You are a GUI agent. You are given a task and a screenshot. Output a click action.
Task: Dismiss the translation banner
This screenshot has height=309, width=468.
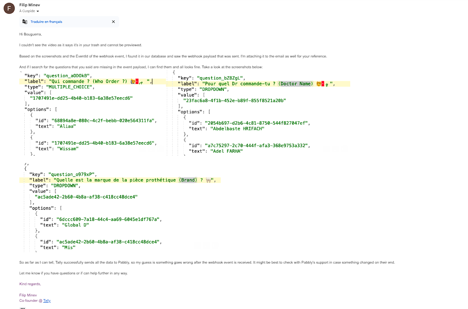pyautogui.click(x=113, y=22)
